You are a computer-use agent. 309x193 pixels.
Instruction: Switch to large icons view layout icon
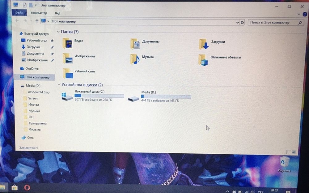[x=294, y=152]
